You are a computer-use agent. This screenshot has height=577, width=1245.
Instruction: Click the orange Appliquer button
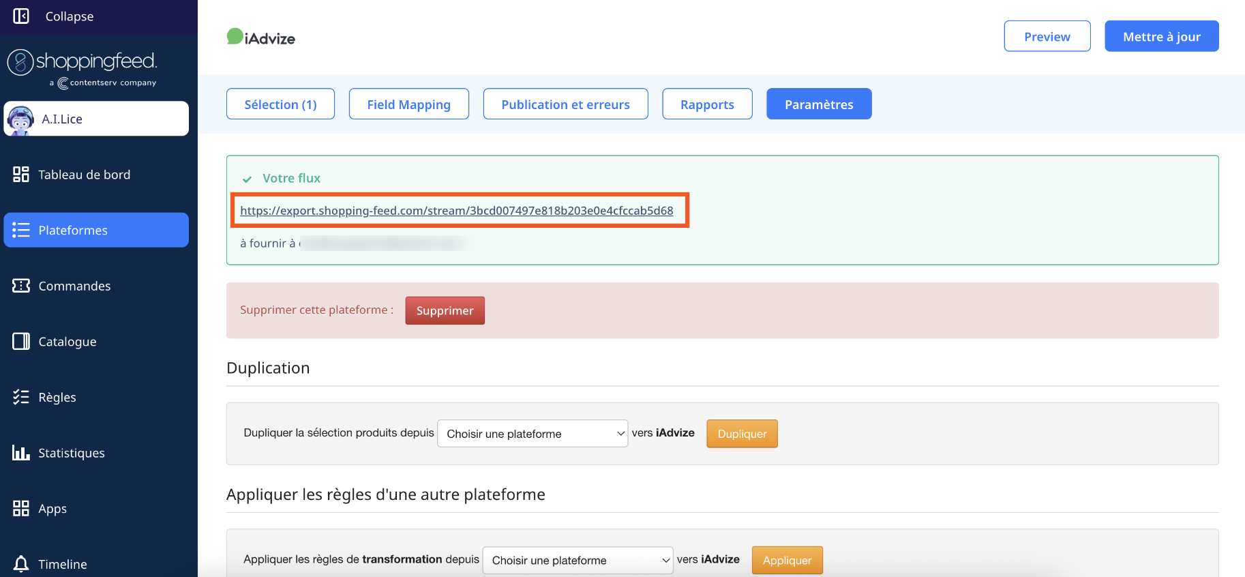point(787,560)
